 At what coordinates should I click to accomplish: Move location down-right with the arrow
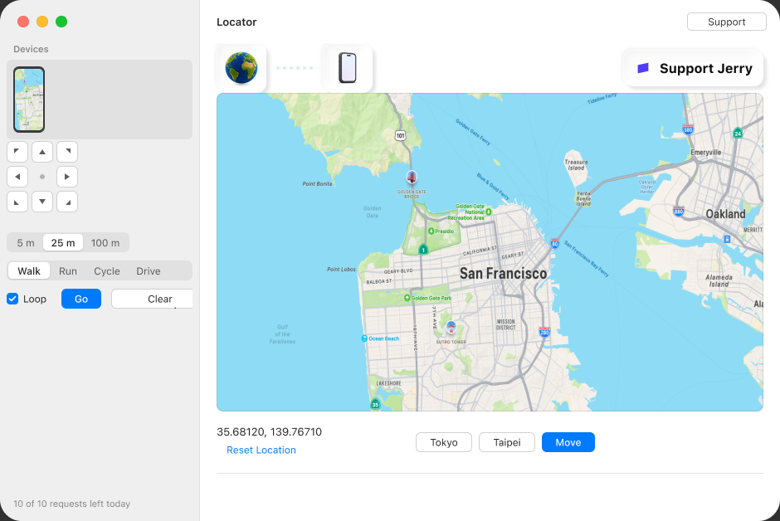coord(67,202)
